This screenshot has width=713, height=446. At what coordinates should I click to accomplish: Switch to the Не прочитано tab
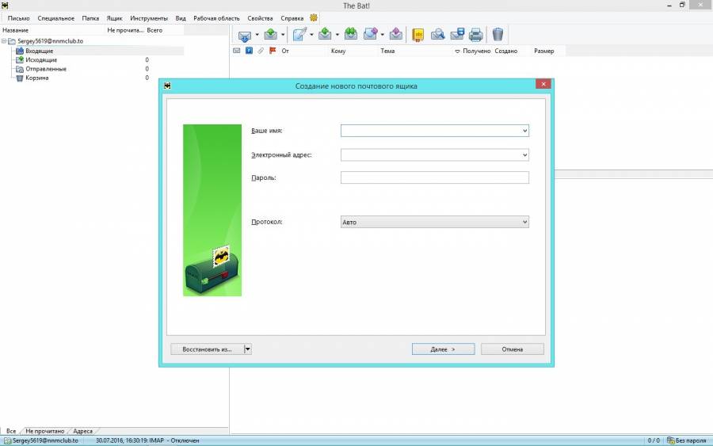[45, 431]
